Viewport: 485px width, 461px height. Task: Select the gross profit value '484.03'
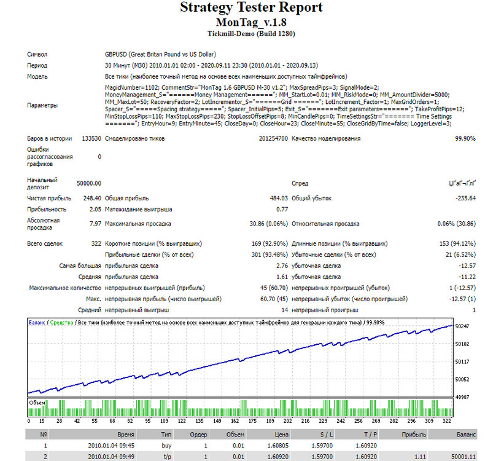pos(279,199)
